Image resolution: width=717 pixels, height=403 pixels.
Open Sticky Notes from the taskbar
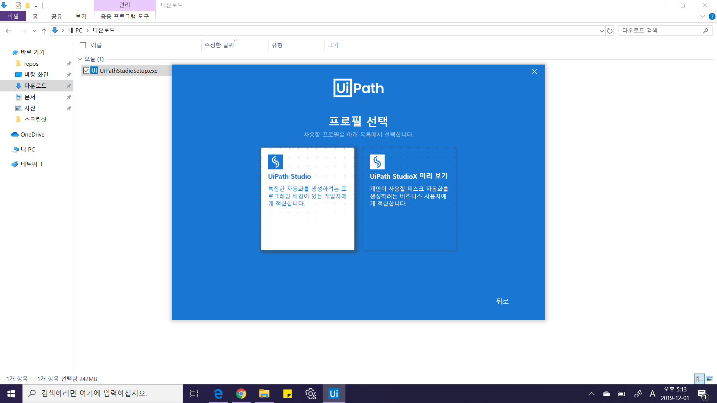(287, 394)
